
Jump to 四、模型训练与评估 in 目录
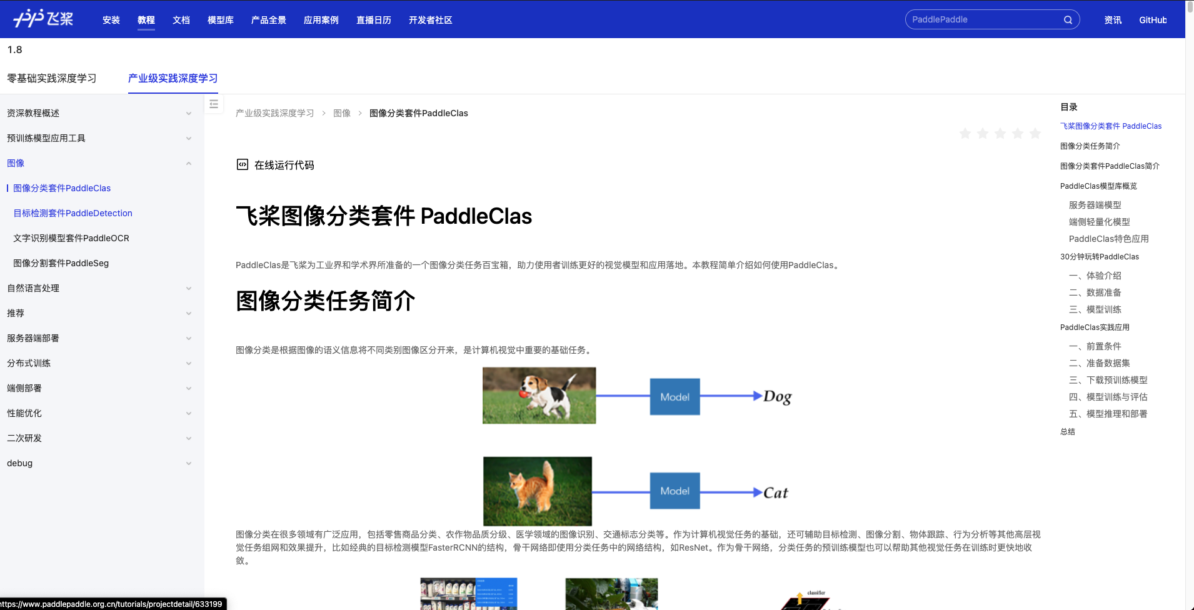1108,397
